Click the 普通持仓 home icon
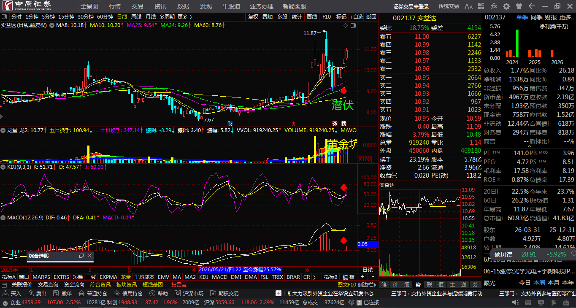This screenshot has width=576, height=308. click(x=81, y=293)
